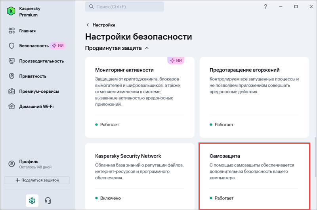This screenshot has width=317, height=210.
Task: Click the Профиль label in sidebar
Action: [x=29, y=161]
